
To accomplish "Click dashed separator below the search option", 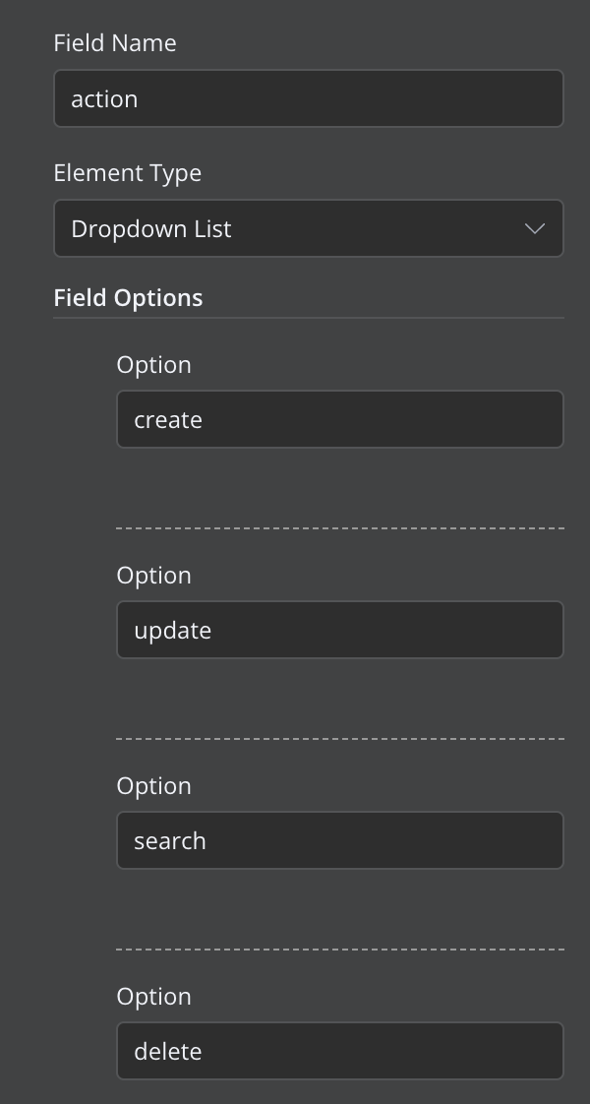I will pyautogui.click(x=339, y=950).
